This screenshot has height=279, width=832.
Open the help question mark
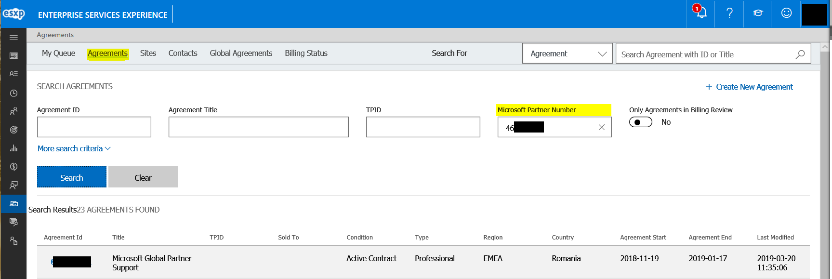[729, 13]
